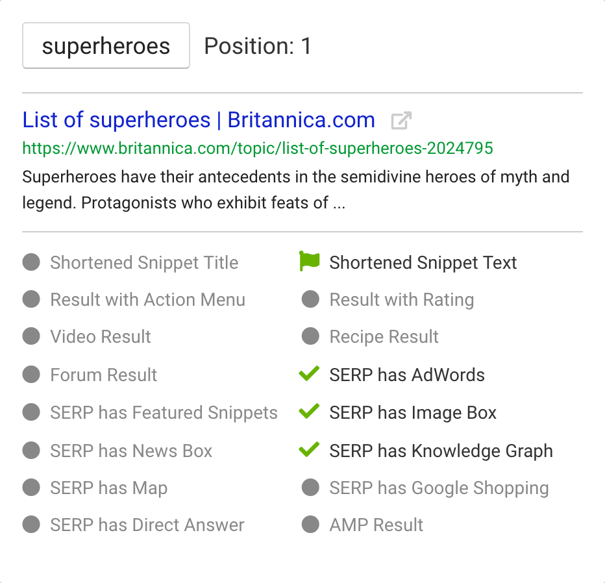605x583 pixels.
Task: Click the green checkmark for SERP has Image Box
Action: pos(310,412)
